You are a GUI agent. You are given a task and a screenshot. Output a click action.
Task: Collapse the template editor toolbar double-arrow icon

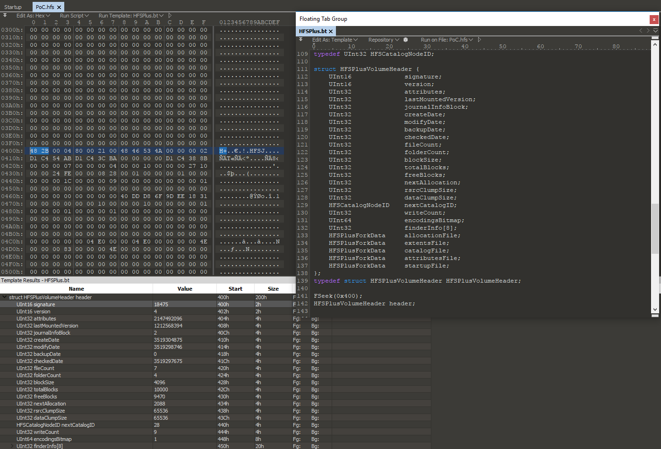300,40
